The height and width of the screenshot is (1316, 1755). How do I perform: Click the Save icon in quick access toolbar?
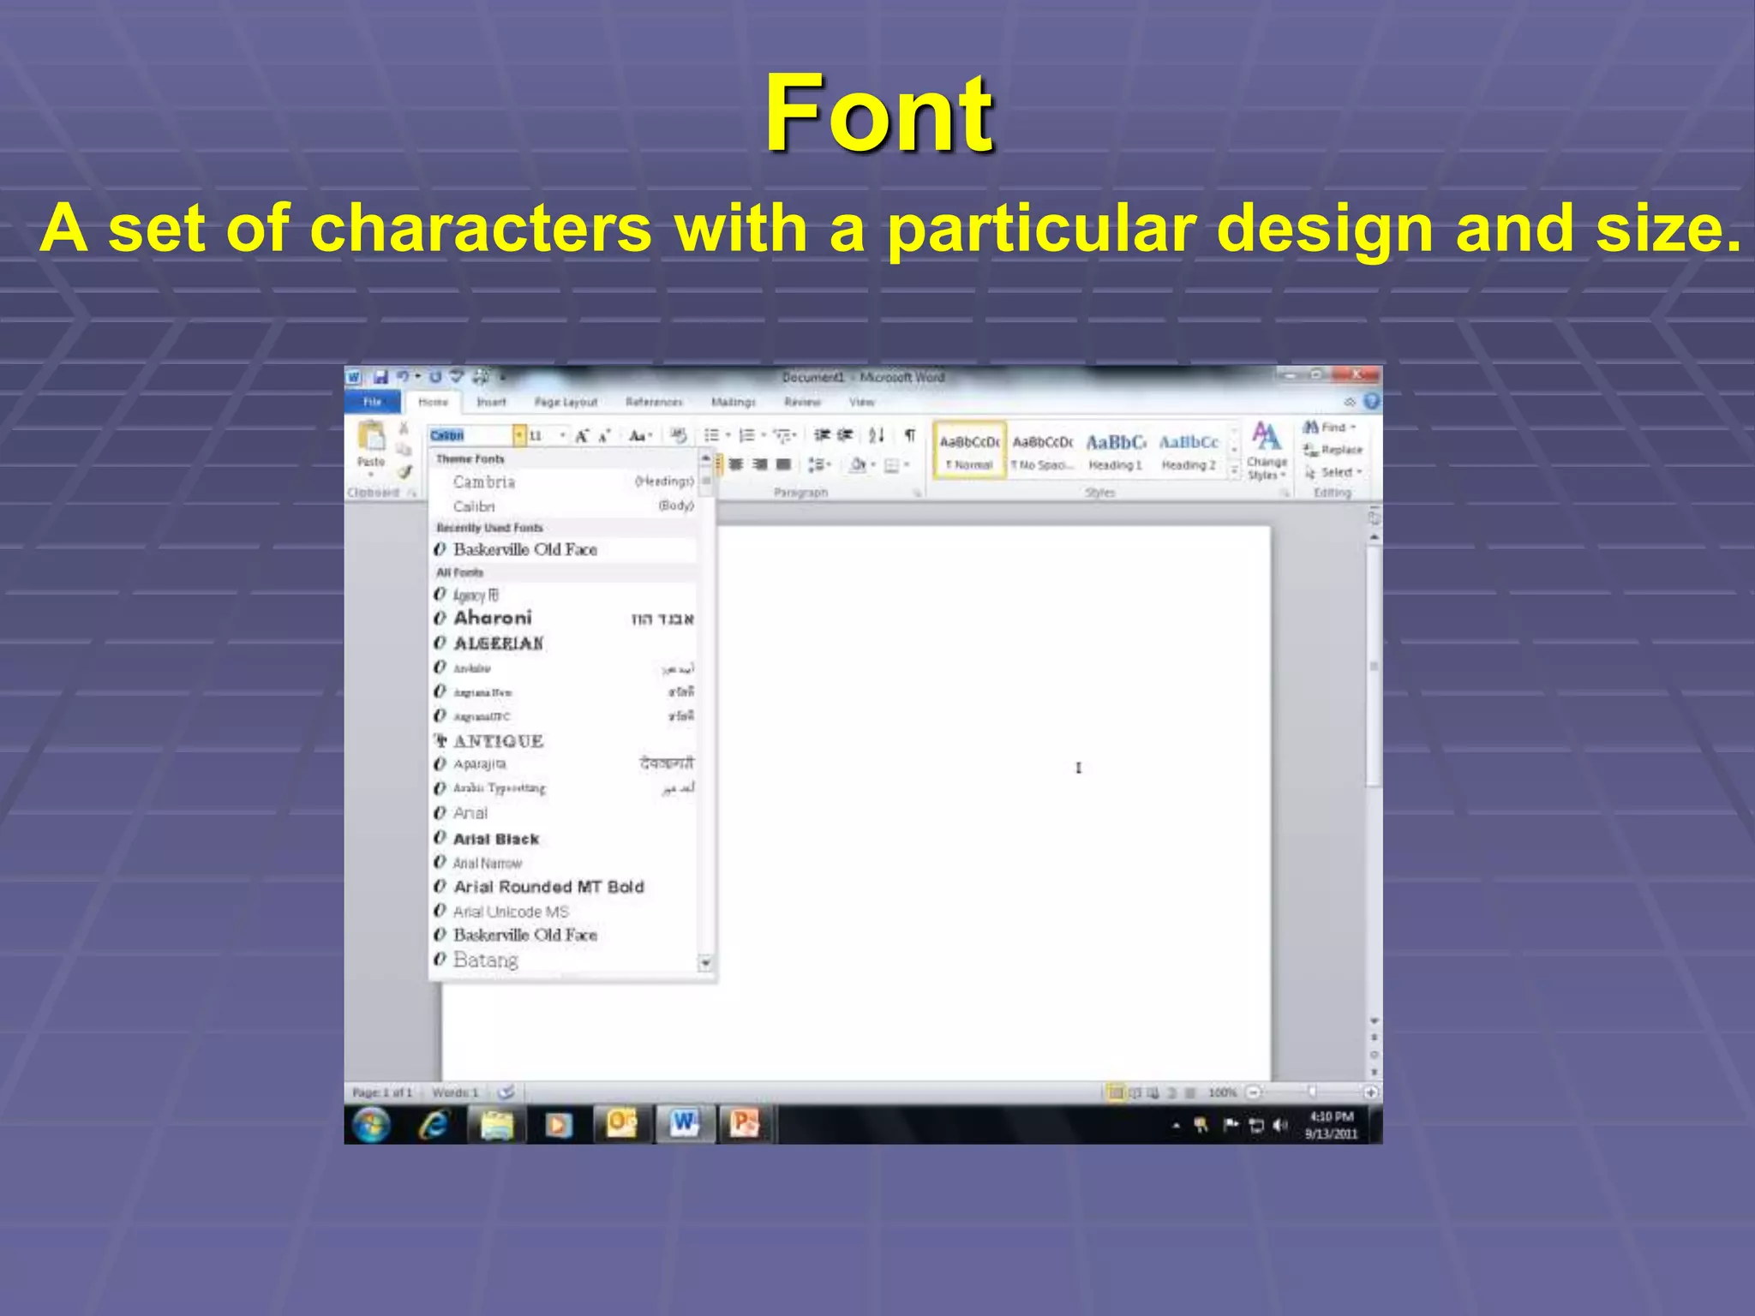pyautogui.click(x=380, y=377)
